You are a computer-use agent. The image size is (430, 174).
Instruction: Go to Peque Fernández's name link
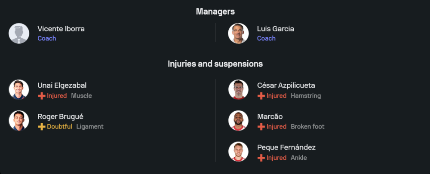286,147
